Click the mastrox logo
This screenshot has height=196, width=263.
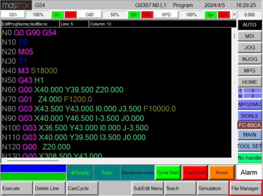[16, 5]
